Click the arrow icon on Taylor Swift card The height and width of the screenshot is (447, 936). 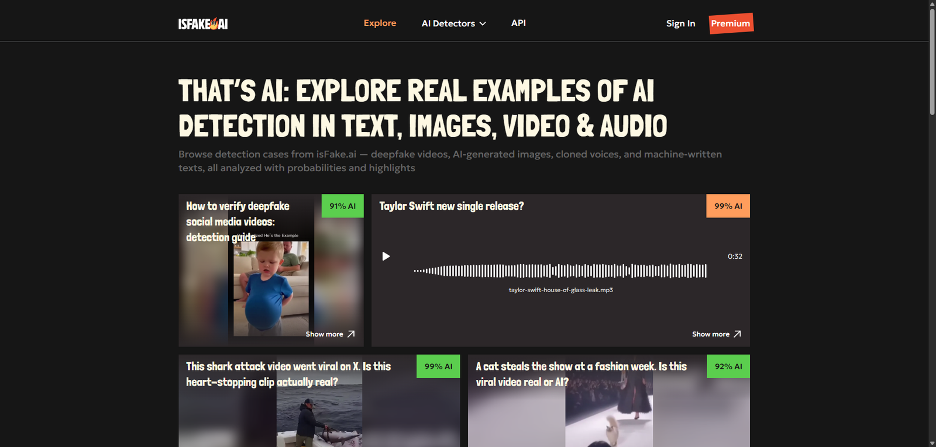click(737, 334)
